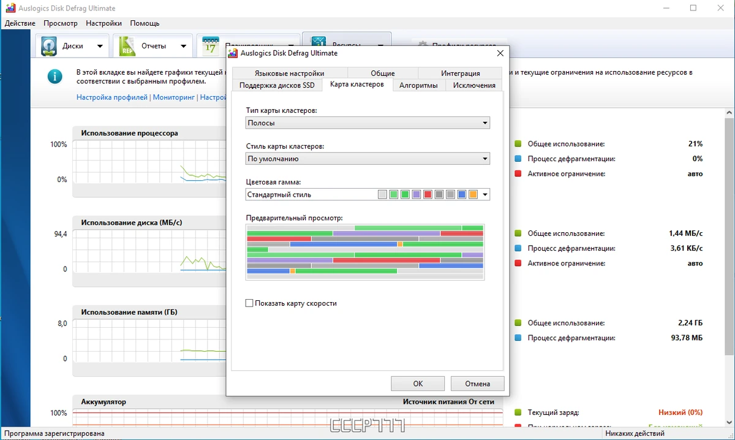Click the Использование процессора graph header
Screen dimensions: 735x440
pyautogui.click(x=130, y=133)
